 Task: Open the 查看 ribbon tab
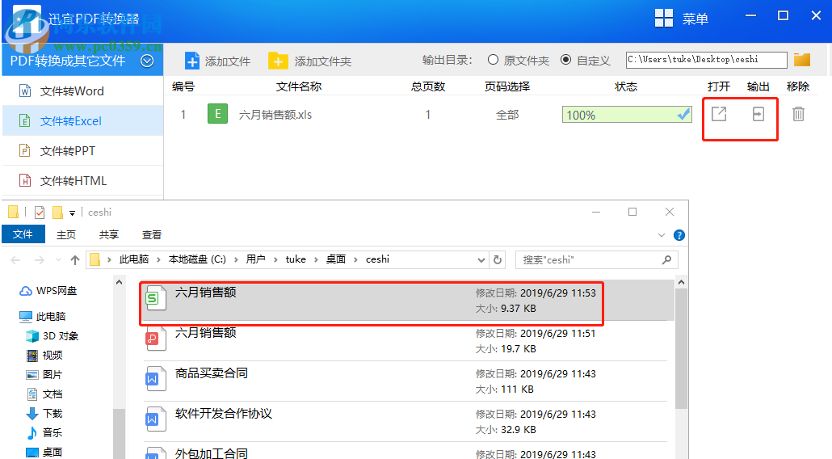[152, 234]
